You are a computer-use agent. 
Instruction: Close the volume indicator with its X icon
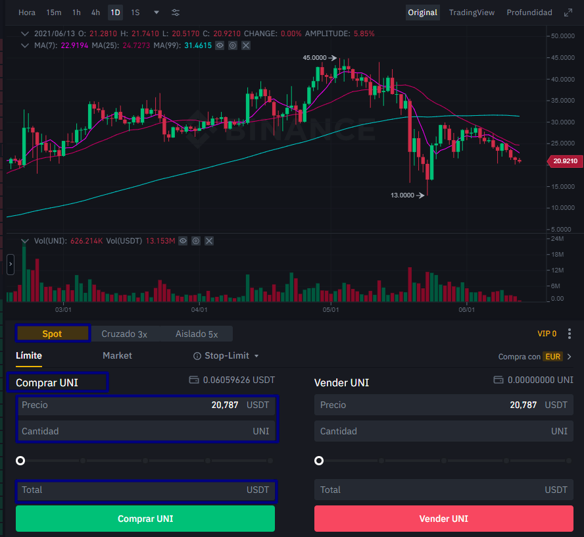click(209, 241)
